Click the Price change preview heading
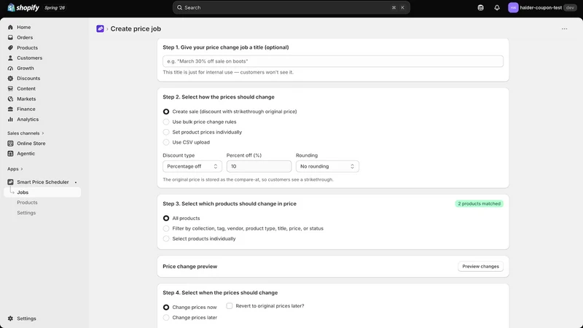583x328 pixels. click(x=190, y=266)
